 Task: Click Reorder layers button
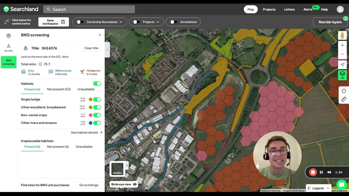[x=330, y=22]
